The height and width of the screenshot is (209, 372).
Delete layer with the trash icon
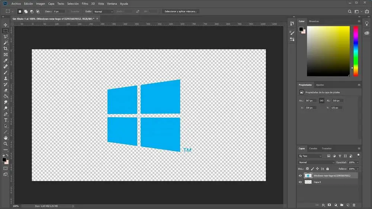point(354,205)
